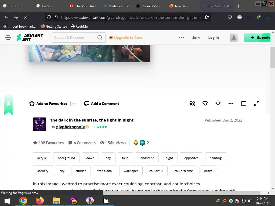Open artwork more-options ellipsis
This screenshot has width=275, height=206.
tap(231, 104)
